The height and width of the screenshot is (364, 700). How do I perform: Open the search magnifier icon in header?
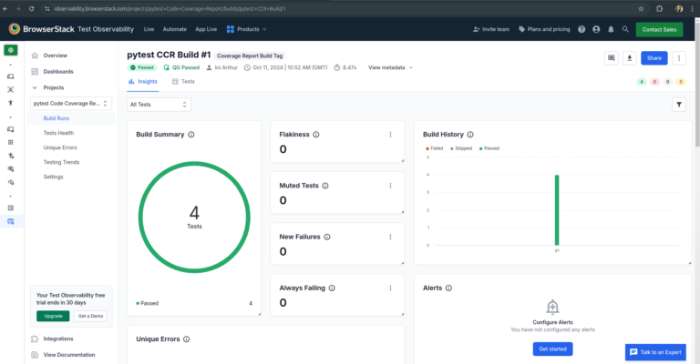tap(625, 29)
